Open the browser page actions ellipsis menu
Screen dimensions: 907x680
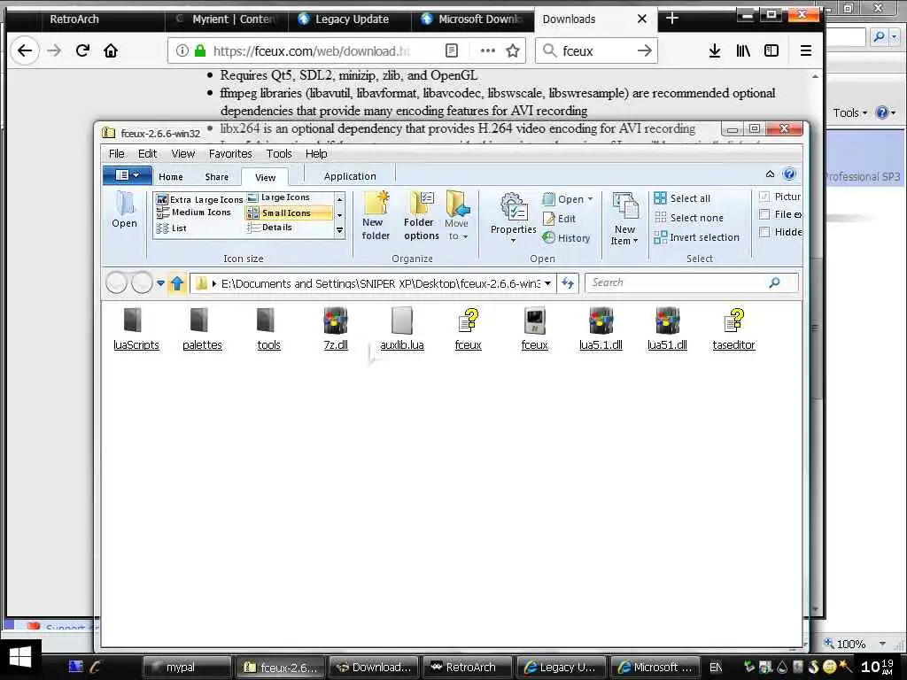tap(488, 50)
